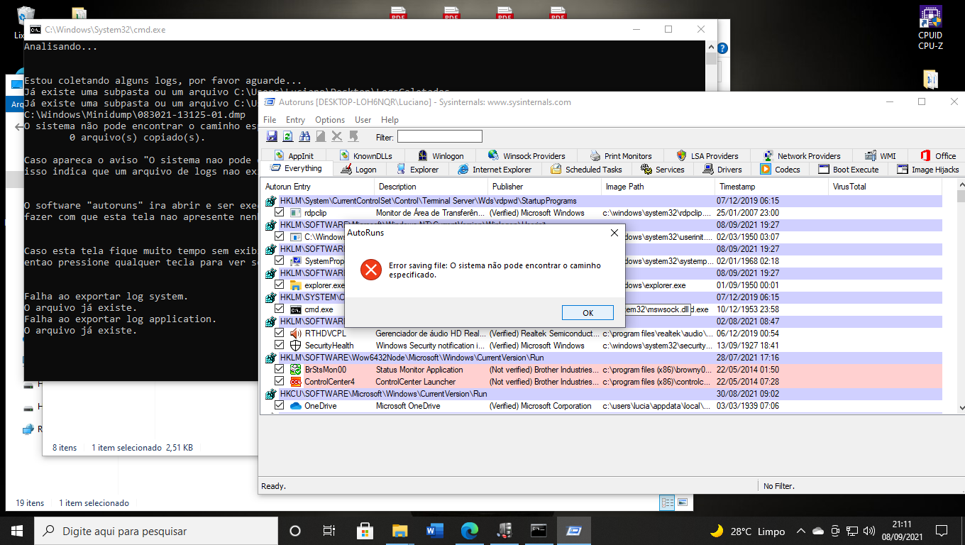Click the SecurityHealth shield icon in the list
This screenshot has width=965, height=545.
pyautogui.click(x=296, y=346)
